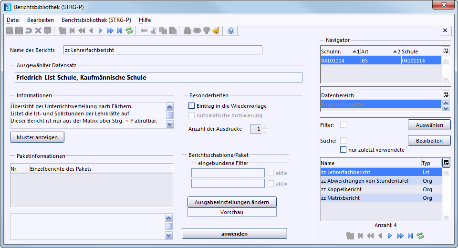Go to the next record in the top toolbar

[x=100, y=31]
